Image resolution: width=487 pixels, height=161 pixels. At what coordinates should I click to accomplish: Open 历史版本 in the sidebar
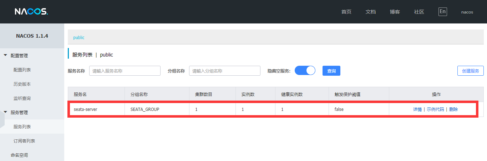point(22,84)
